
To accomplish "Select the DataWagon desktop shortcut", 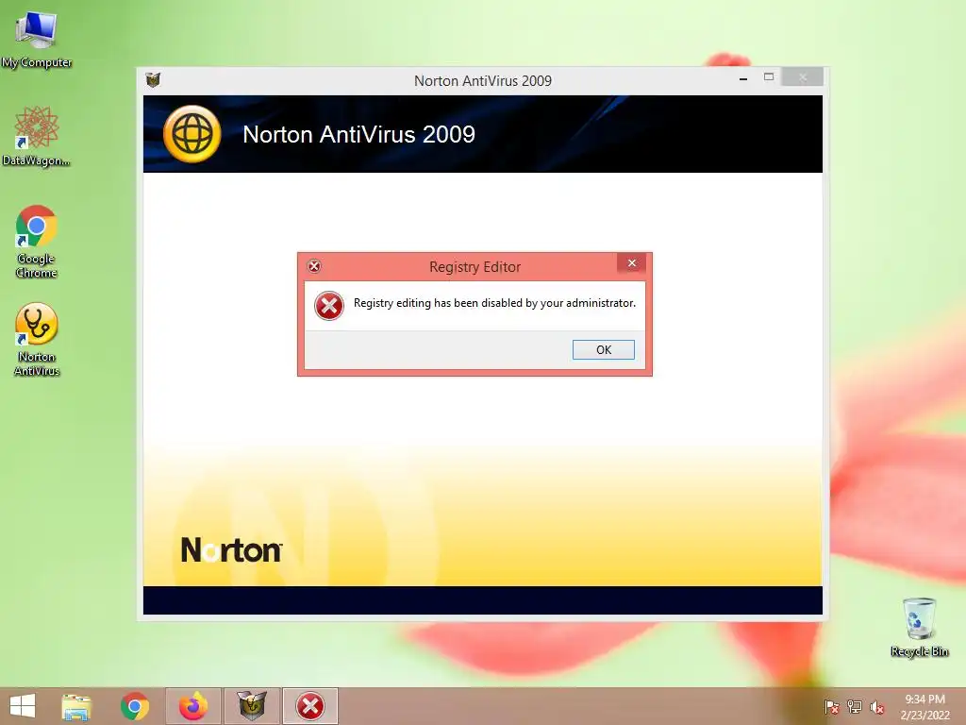I will pos(37,136).
